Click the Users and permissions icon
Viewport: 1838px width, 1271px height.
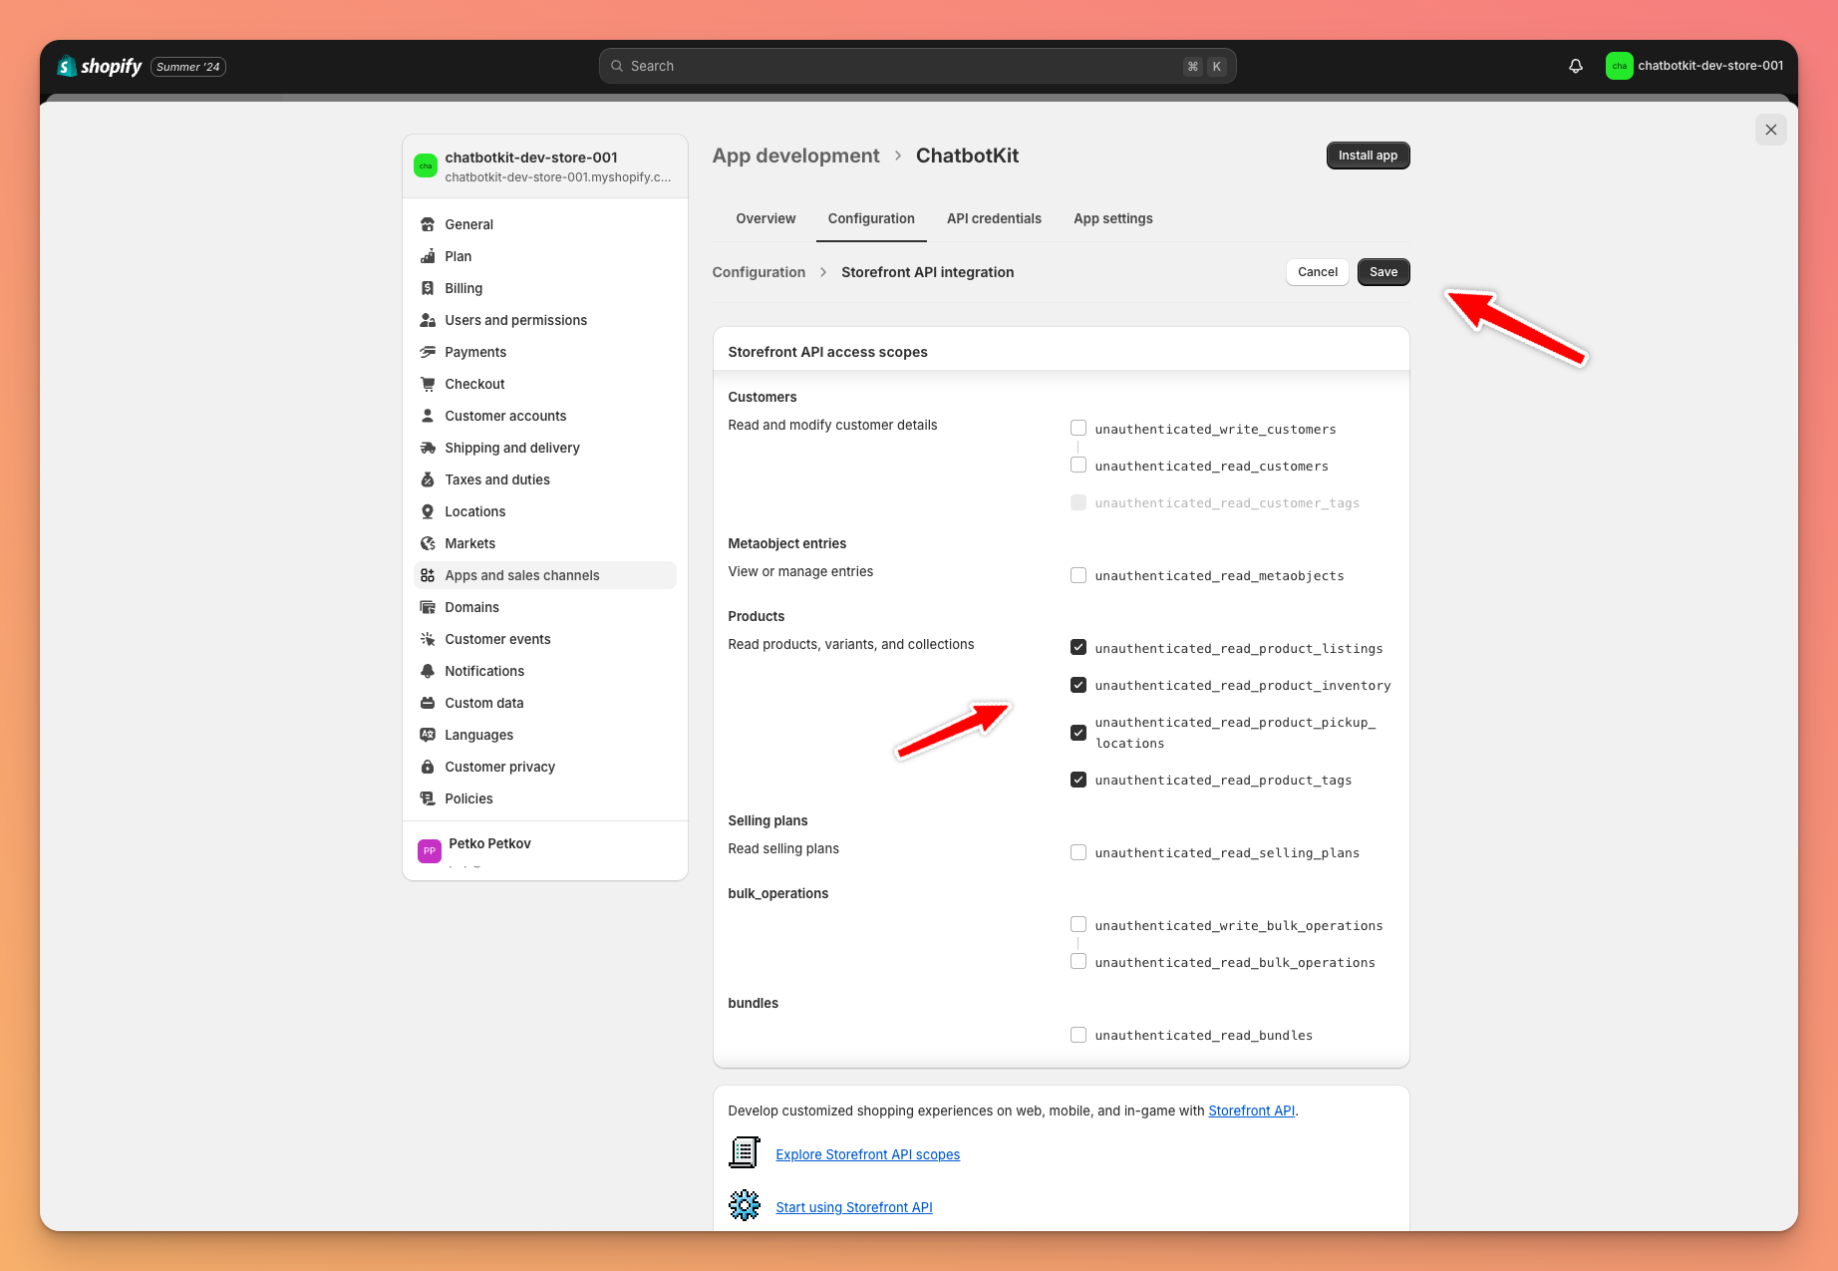pyautogui.click(x=428, y=320)
